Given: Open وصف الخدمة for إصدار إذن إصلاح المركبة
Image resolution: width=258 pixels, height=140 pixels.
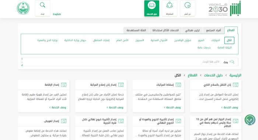Looking at the screenshot, I should point(115,108).
